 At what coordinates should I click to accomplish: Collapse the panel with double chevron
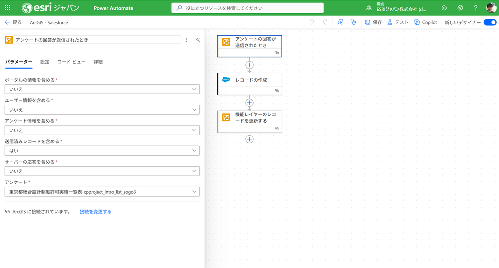coord(198,40)
